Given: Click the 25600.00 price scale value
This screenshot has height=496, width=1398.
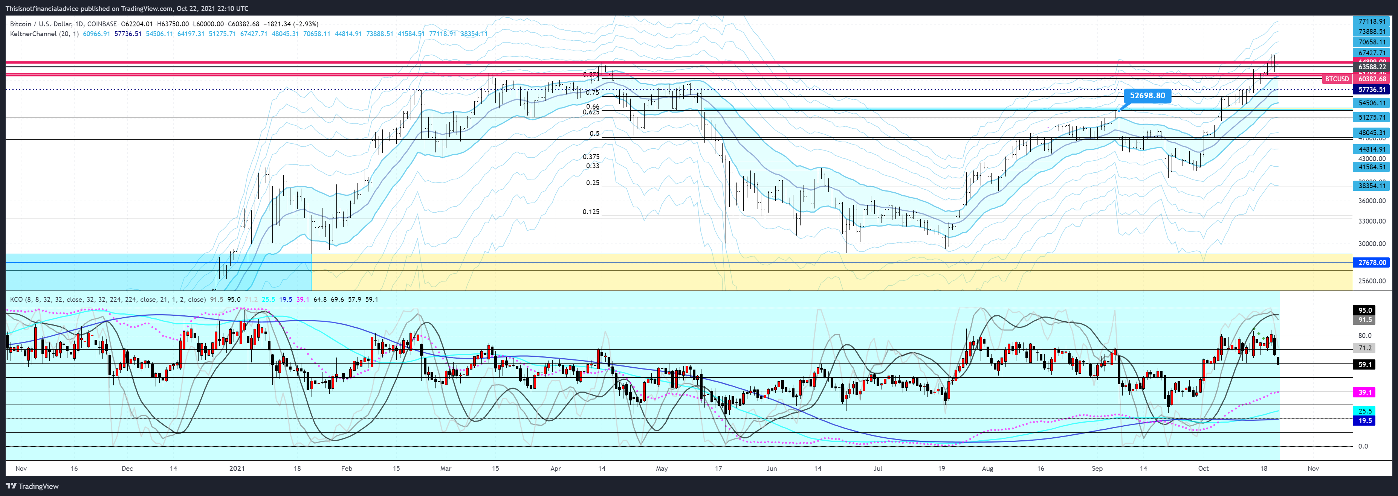Looking at the screenshot, I should 1372,281.
